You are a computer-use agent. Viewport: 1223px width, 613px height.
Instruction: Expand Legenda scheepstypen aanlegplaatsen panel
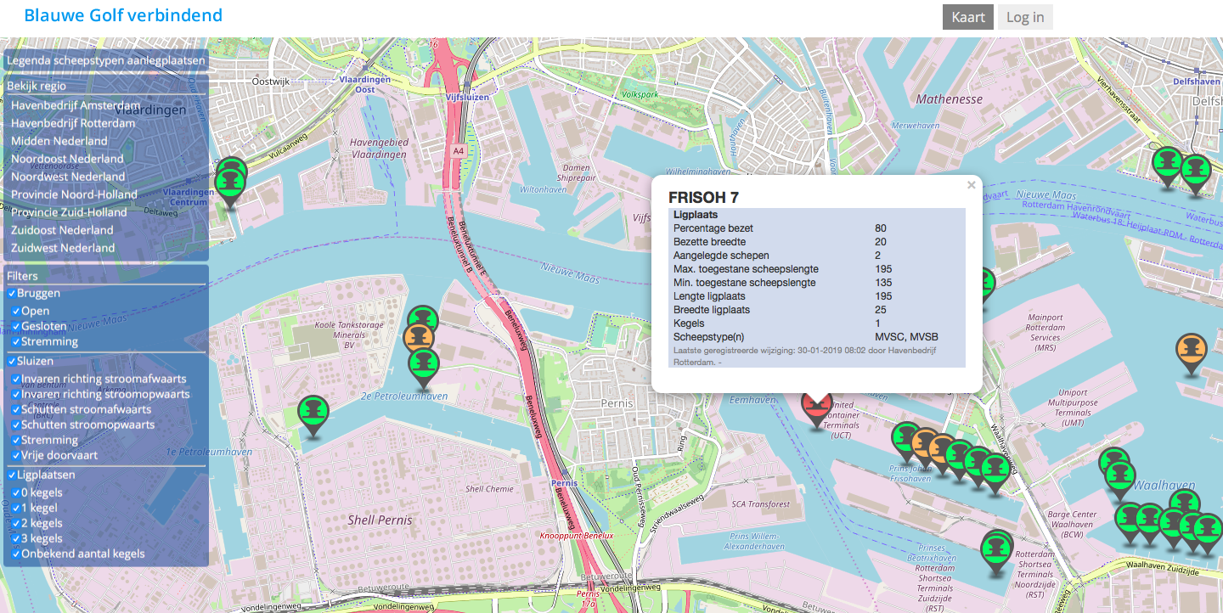106,61
